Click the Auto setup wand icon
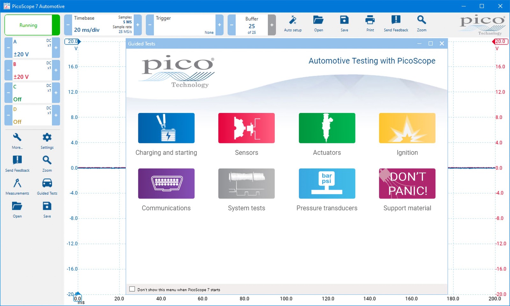Image resolution: width=510 pixels, height=306 pixels. click(293, 21)
